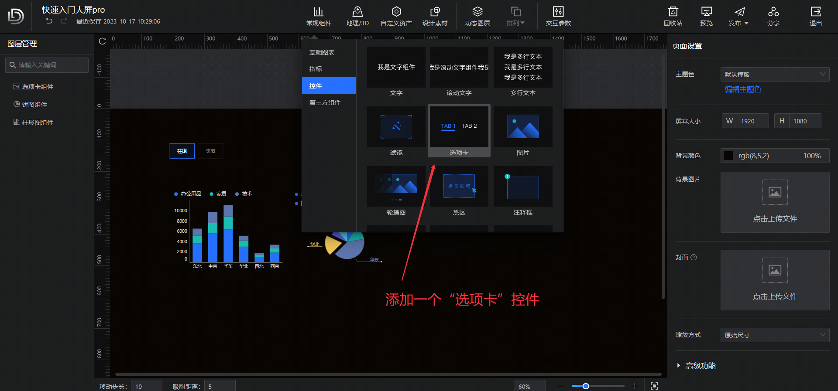Image resolution: width=838 pixels, height=391 pixels.
Task: Select the 第三方组件 category
Action: tap(329, 102)
